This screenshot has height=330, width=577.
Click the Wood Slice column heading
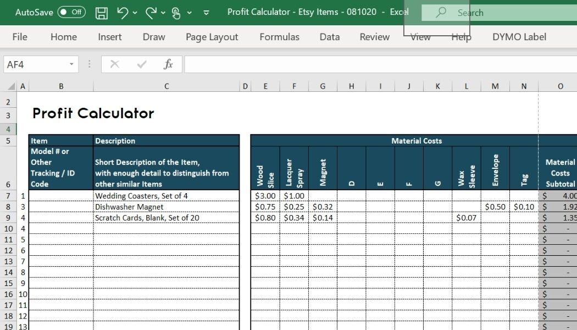(x=265, y=168)
